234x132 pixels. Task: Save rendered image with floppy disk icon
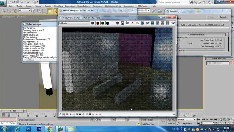click(x=122, y=23)
